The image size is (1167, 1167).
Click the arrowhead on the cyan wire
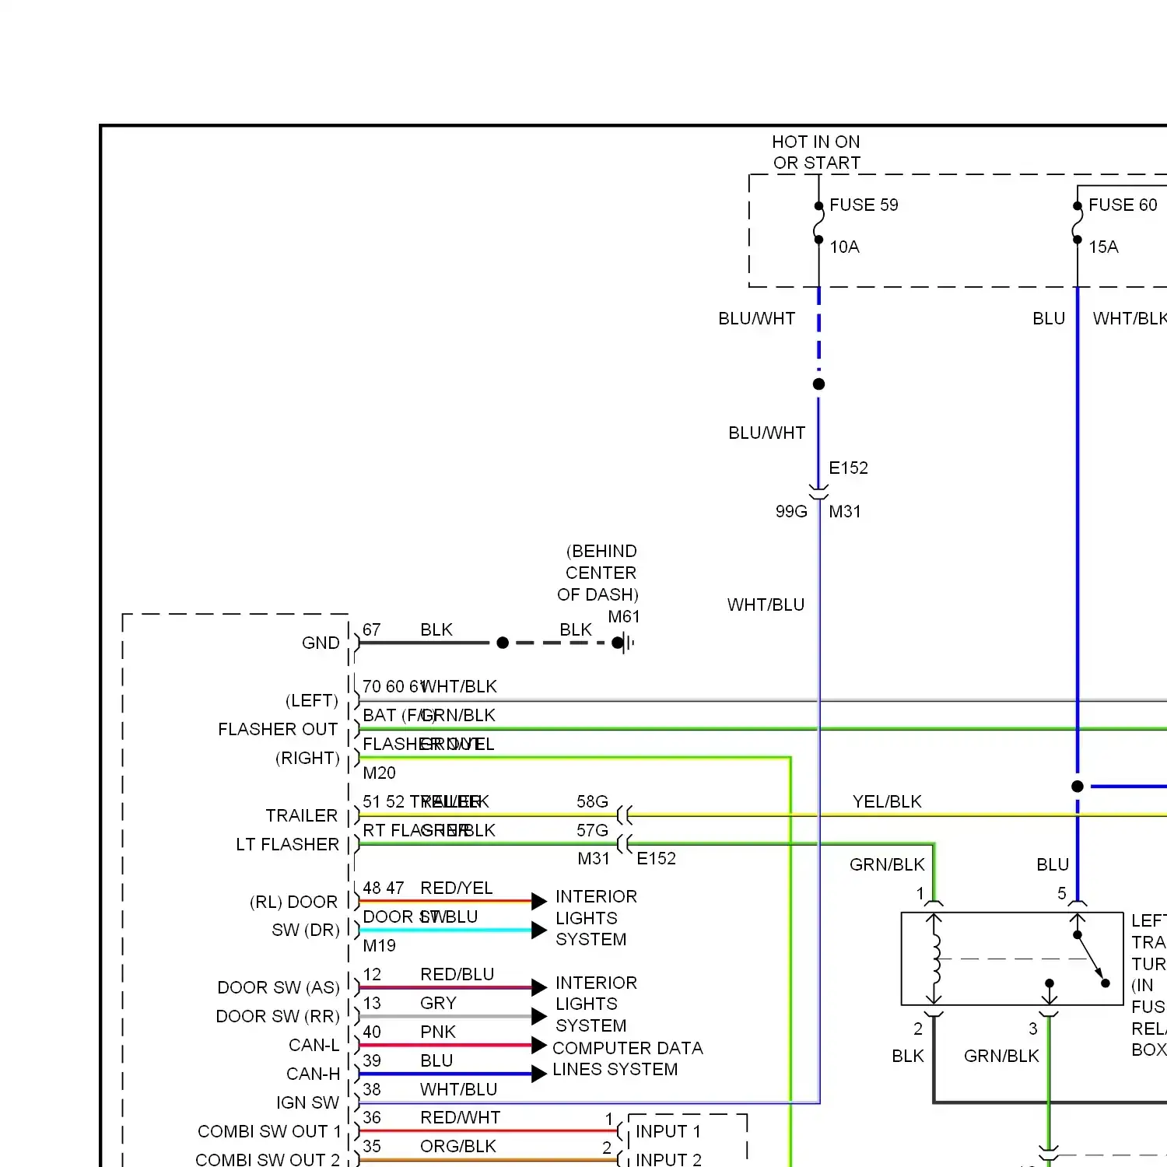pos(539,930)
